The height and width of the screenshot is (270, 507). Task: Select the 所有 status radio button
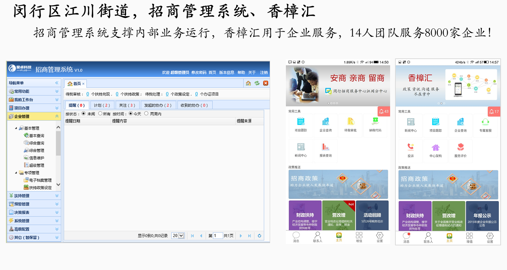tap(100, 114)
